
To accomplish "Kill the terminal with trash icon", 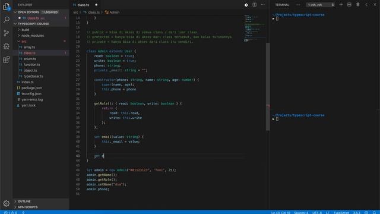I will (357, 5).
